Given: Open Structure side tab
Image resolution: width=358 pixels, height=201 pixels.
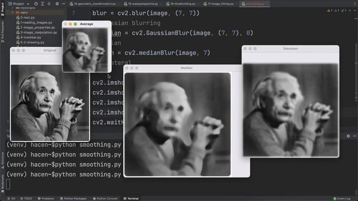Looking at the screenshot, I should pyautogui.click(x=2, y=160).
